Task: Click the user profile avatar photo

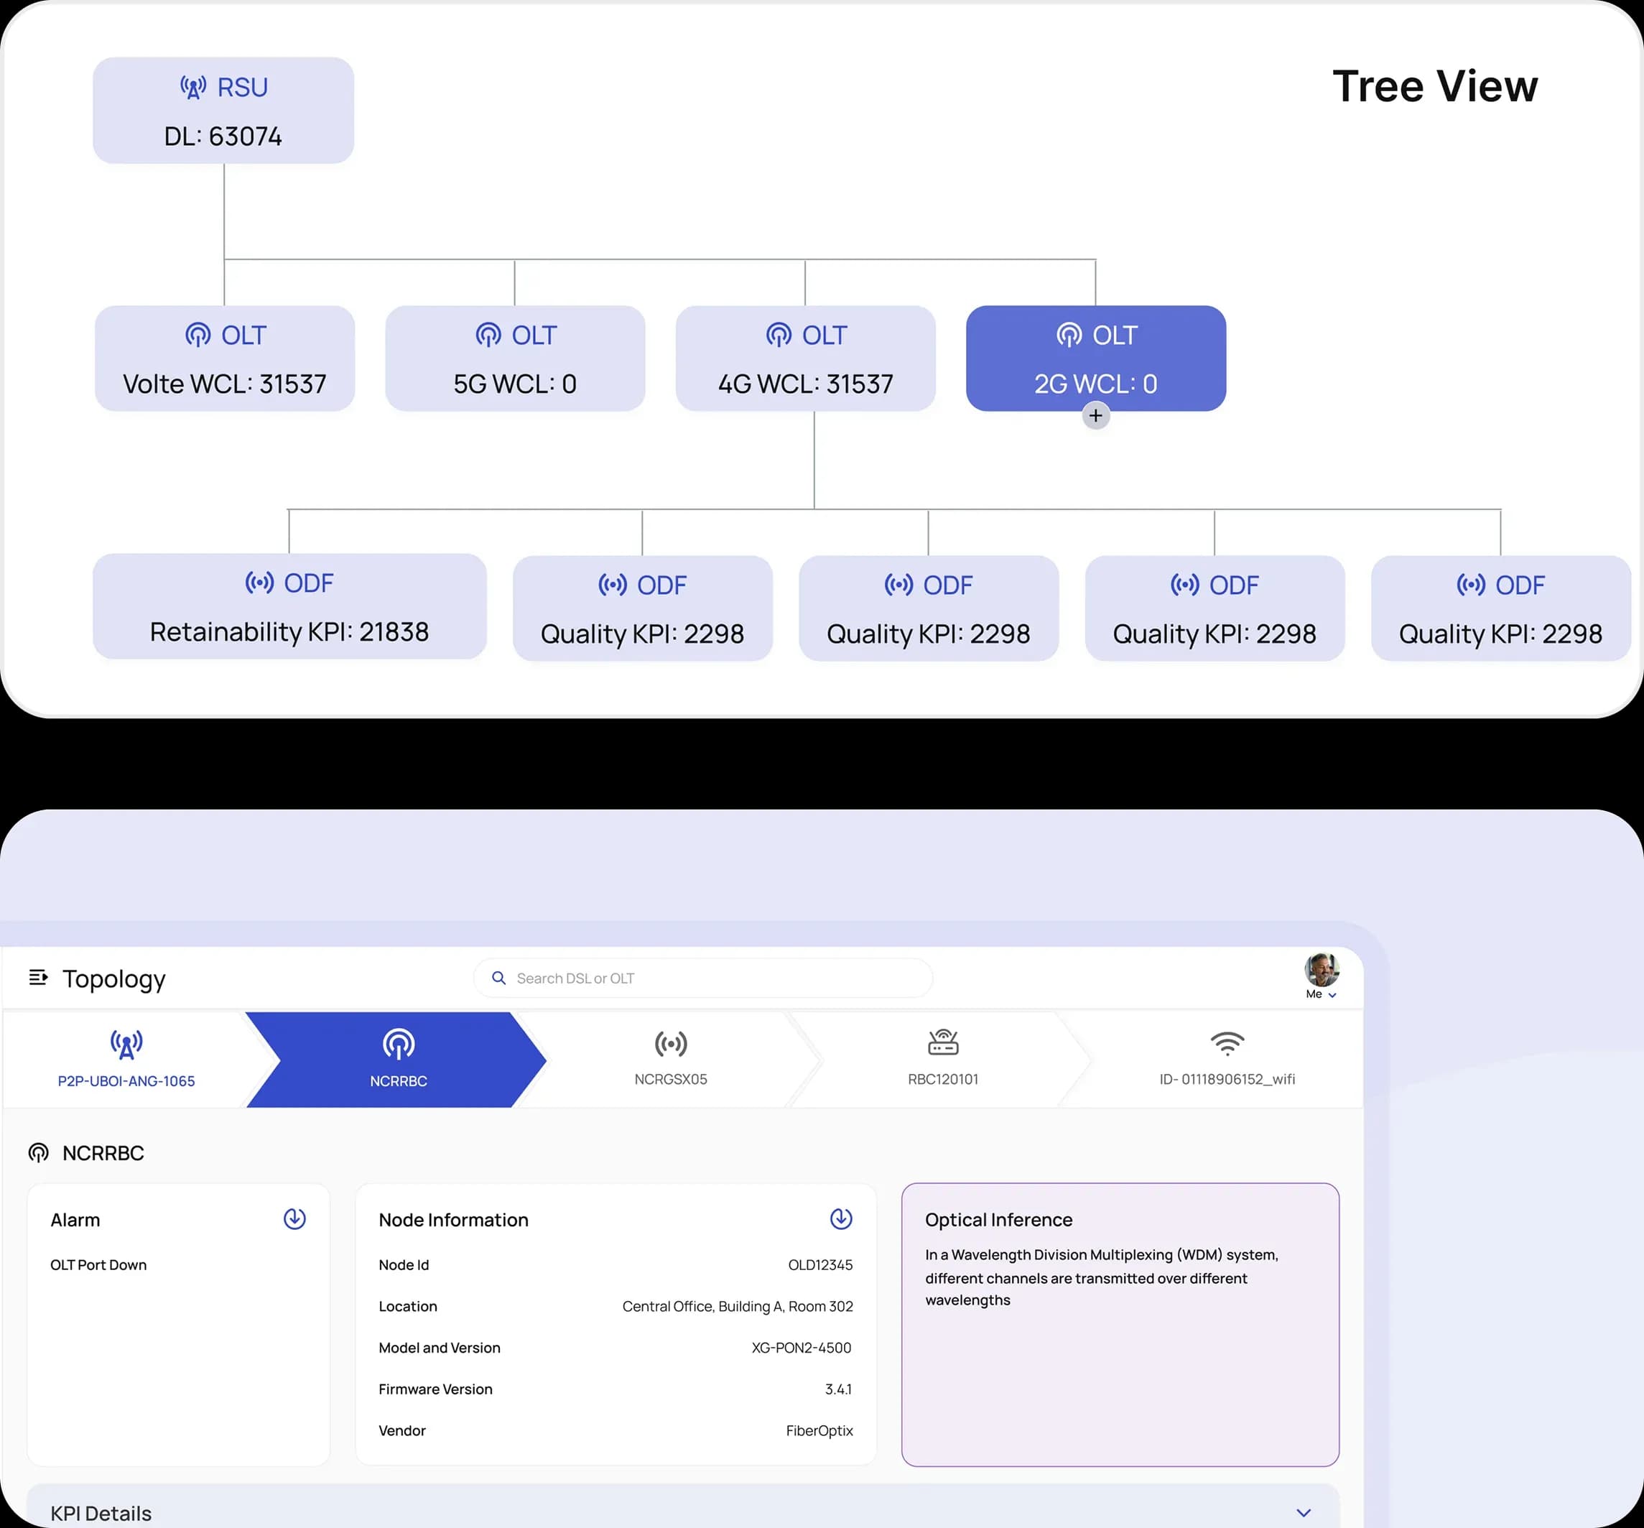Action: (1322, 969)
